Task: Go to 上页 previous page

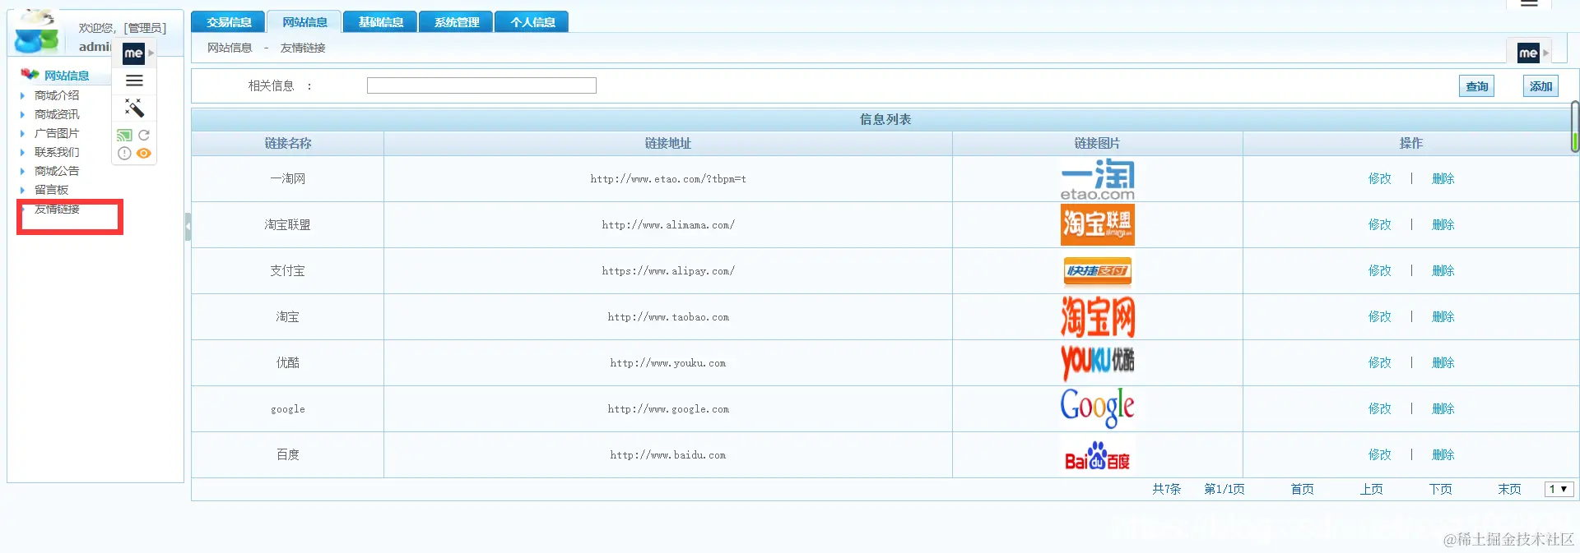Action: [x=1371, y=489]
